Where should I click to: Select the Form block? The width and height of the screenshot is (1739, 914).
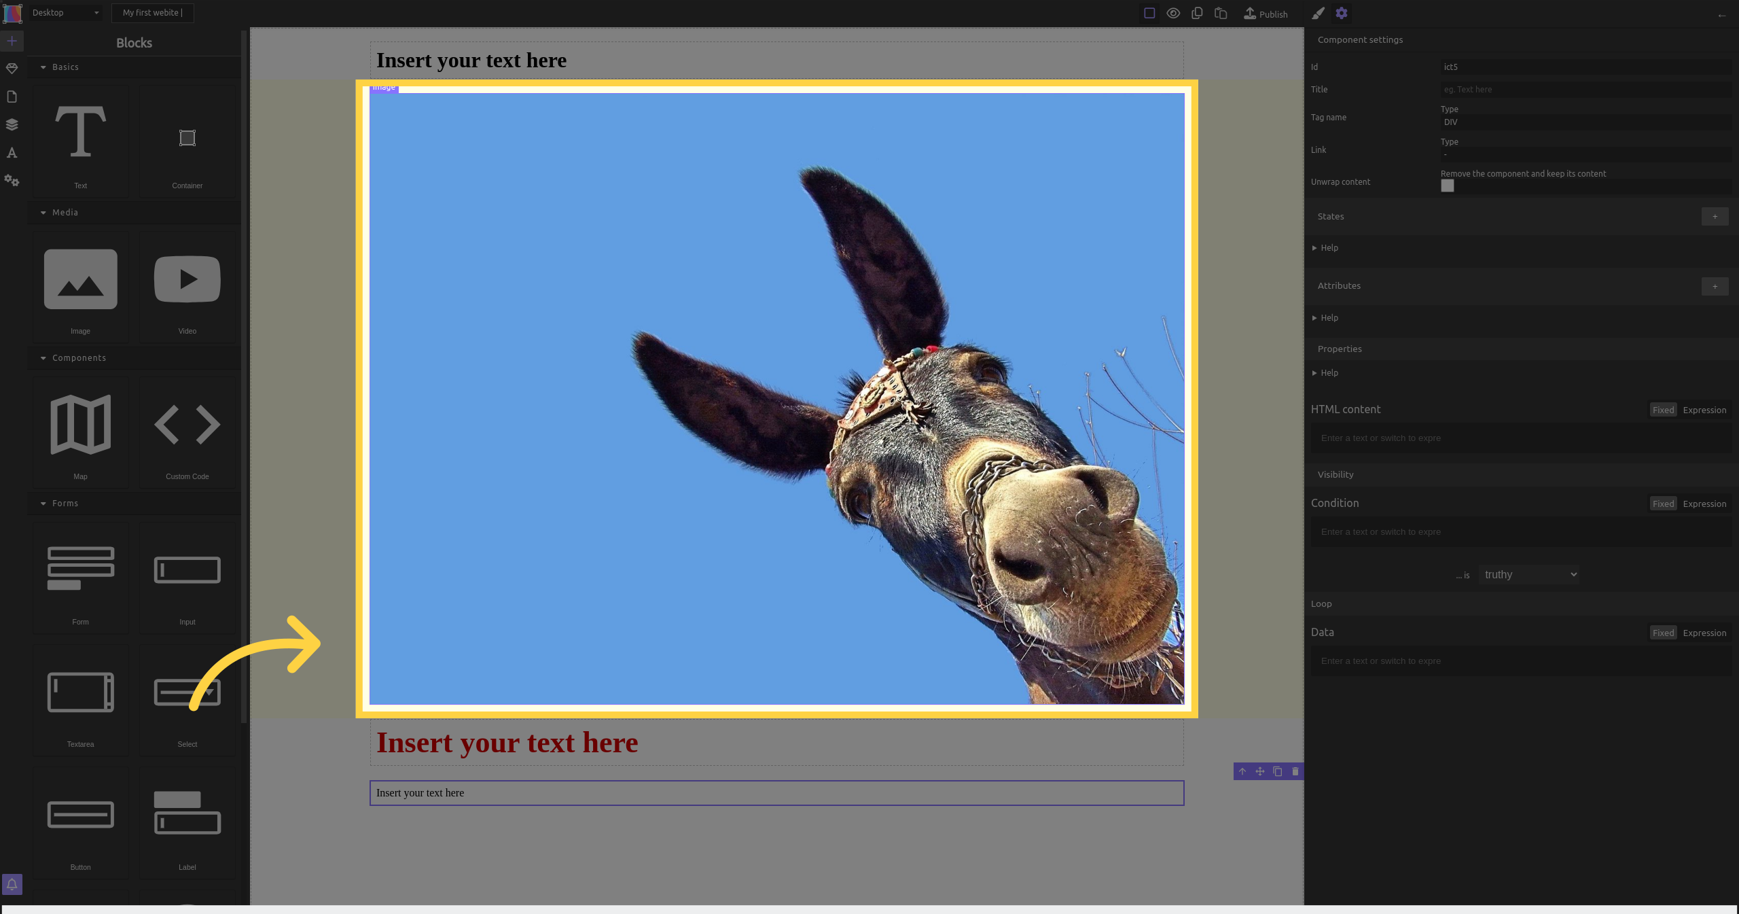coord(81,578)
